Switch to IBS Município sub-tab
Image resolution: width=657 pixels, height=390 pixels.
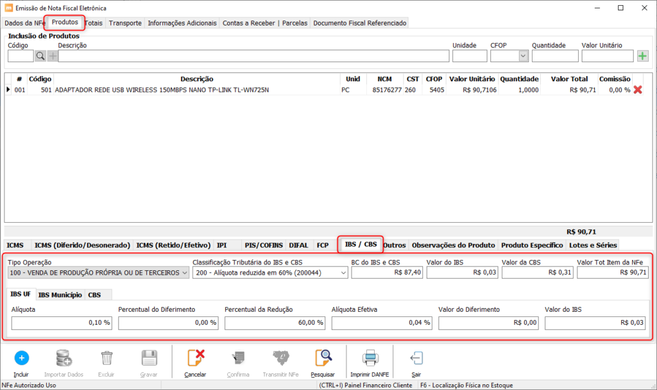click(x=60, y=295)
